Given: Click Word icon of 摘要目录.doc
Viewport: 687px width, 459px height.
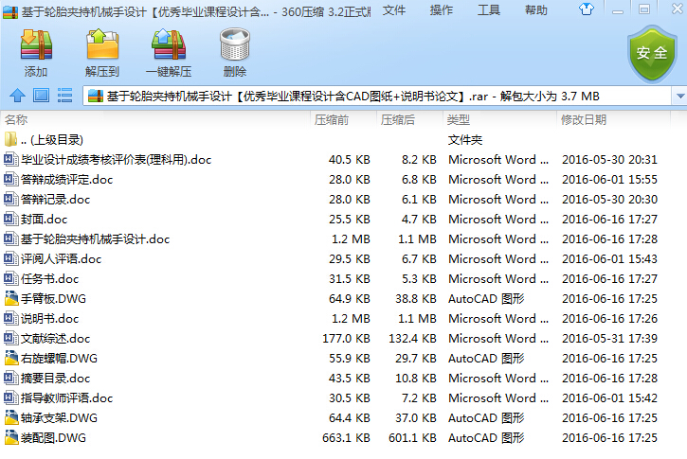Looking at the screenshot, I should point(10,378).
